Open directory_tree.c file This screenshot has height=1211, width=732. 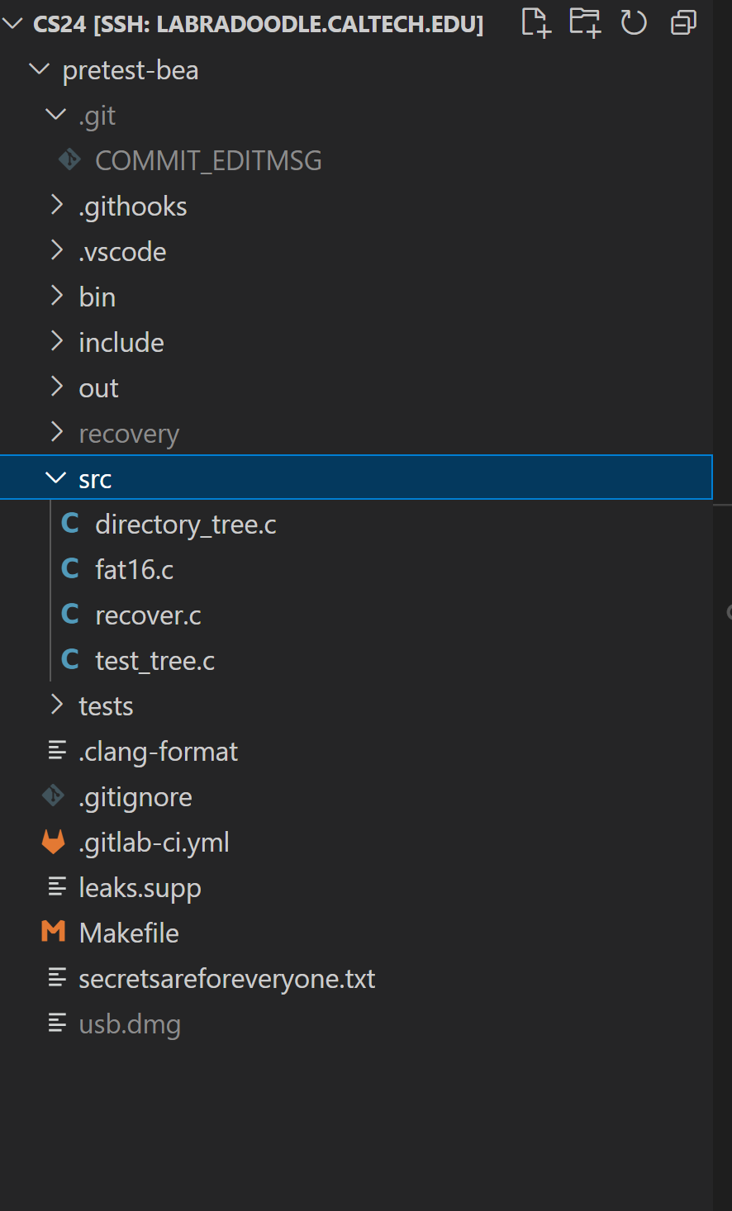[186, 525]
